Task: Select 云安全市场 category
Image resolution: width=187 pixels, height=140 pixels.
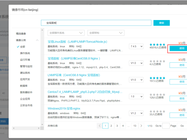Action: 26,105
